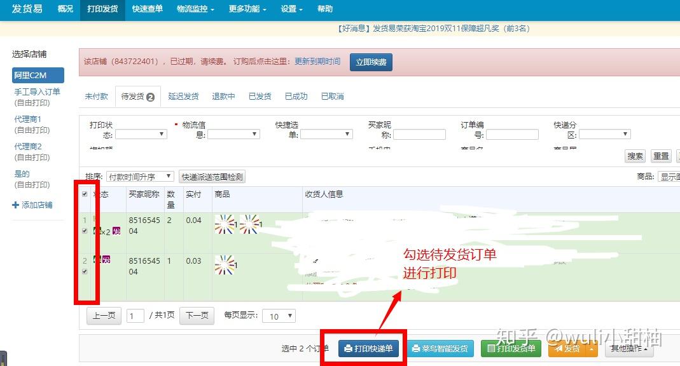Uncheck the checkbox for order 1

pyautogui.click(x=85, y=231)
